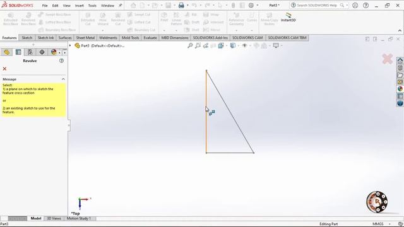Open the Options gear dropdown arrow
This screenshot has width=404, height=227.
coord(257,6)
